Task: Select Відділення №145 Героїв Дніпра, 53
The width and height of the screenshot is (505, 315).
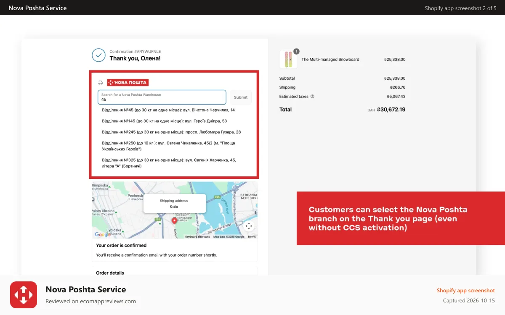Action: click(x=165, y=121)
